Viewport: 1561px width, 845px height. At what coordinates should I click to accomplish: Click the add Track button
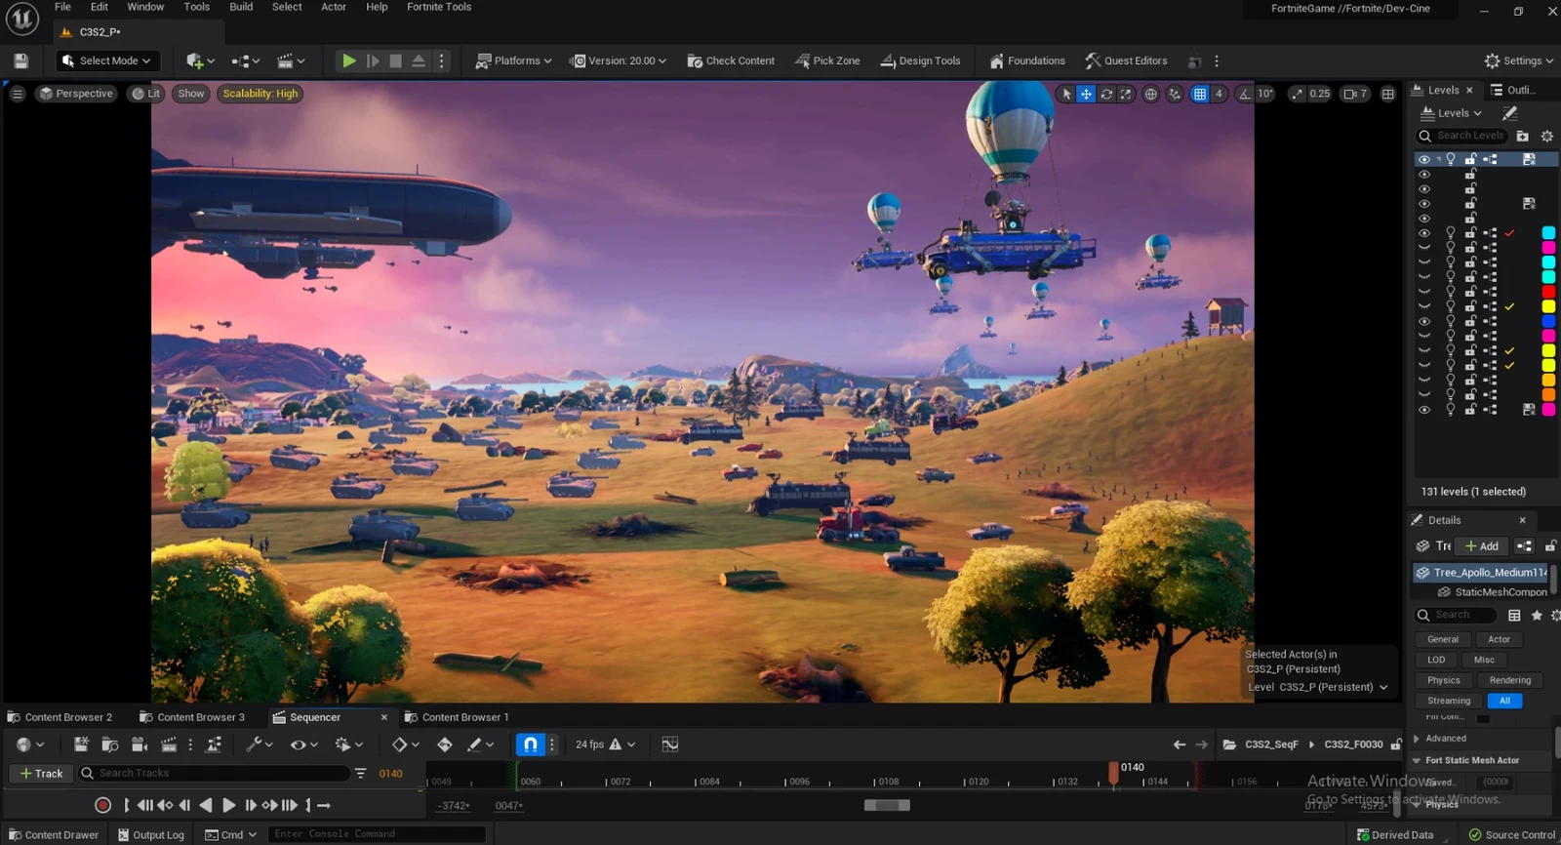[41, 773]
